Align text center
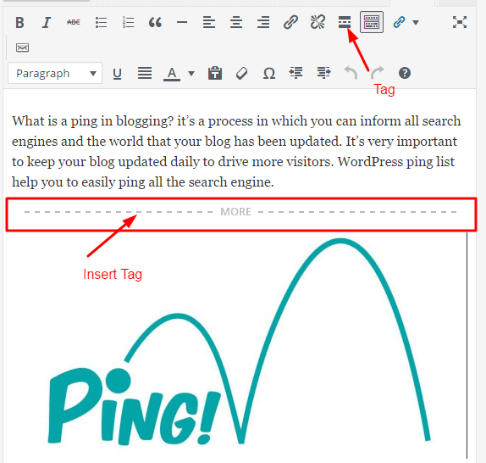 pos(236,22)
